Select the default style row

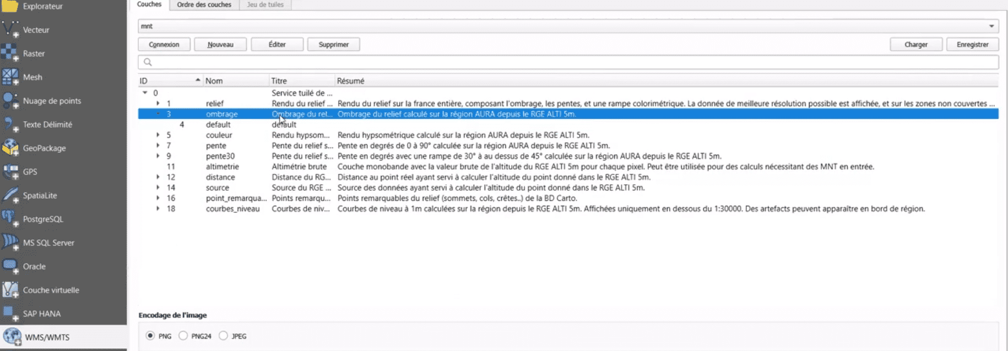[568, 124]
